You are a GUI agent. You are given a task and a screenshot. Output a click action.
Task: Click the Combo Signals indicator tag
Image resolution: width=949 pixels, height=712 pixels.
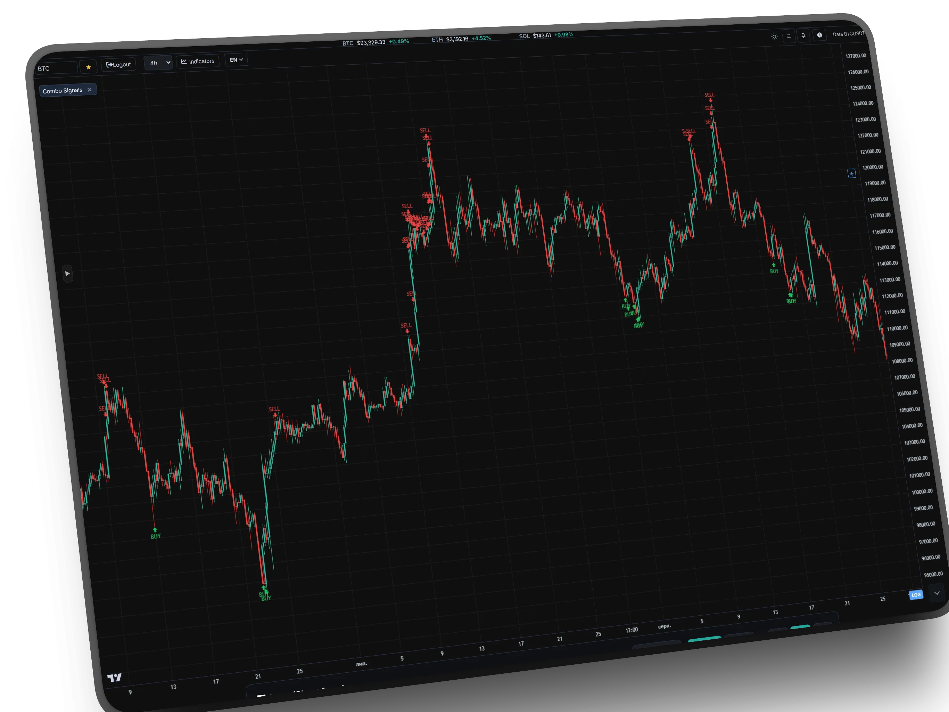[x=63, y=91]
